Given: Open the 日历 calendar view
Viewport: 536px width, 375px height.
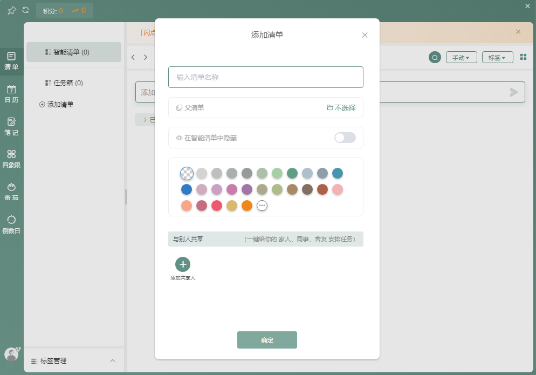Looking at the screenshot, I should [11, 94].
